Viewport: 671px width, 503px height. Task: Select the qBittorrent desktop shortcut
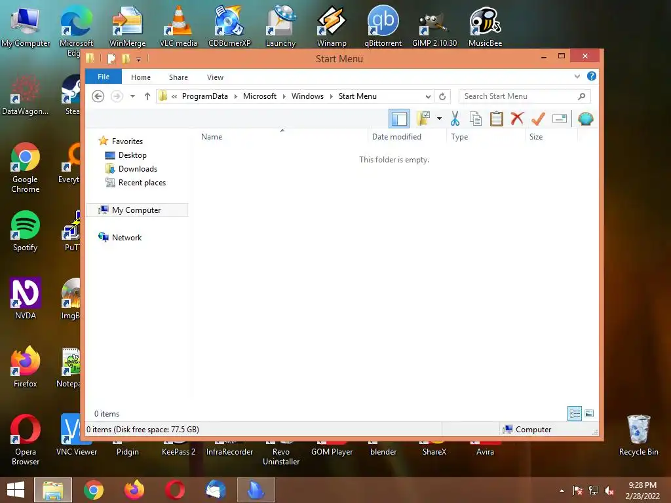click(383, 26)
